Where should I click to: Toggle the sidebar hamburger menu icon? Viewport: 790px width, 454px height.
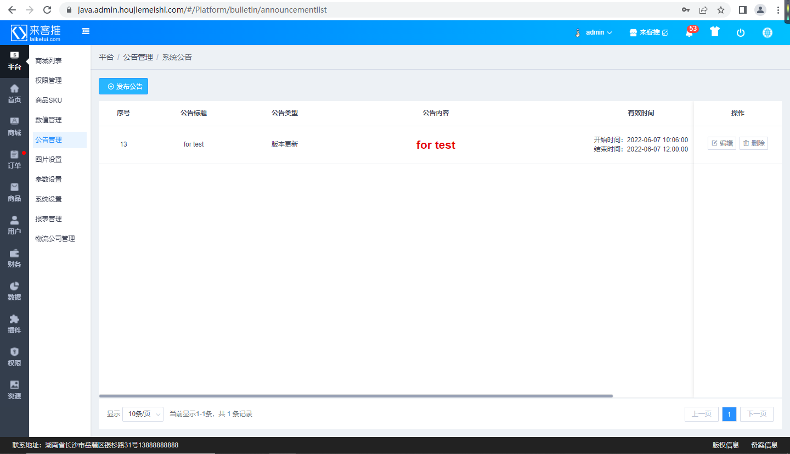click(86, 31)
